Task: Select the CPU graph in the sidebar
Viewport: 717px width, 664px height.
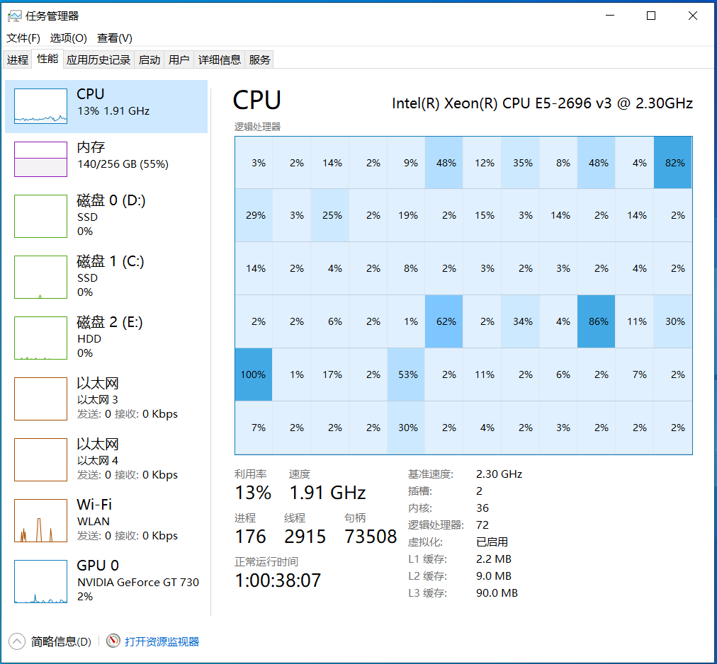Action: [x=106, y=103]
